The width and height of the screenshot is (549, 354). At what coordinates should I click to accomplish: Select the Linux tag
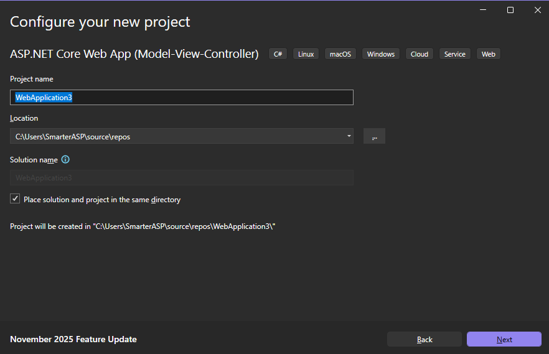point(306,54)
